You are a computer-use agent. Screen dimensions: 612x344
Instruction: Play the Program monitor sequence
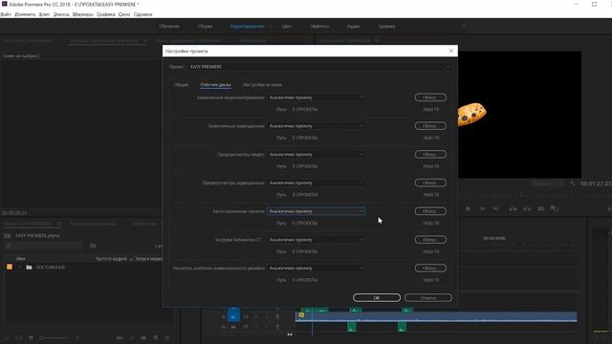(468, 209)
